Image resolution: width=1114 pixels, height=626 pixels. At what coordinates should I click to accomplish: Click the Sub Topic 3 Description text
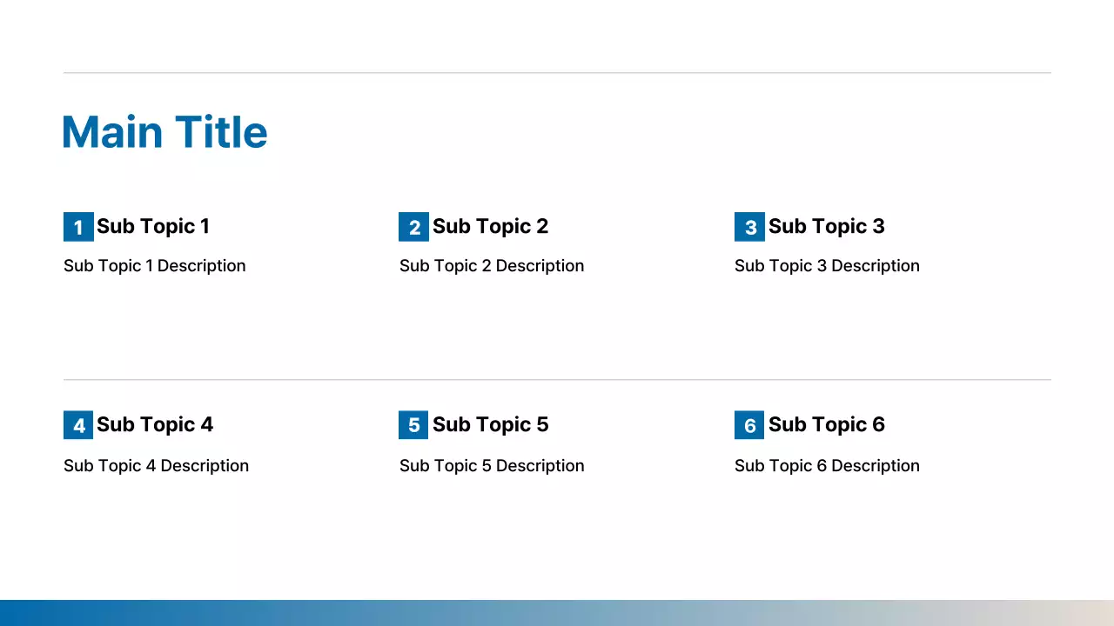(x=827, y=266)
